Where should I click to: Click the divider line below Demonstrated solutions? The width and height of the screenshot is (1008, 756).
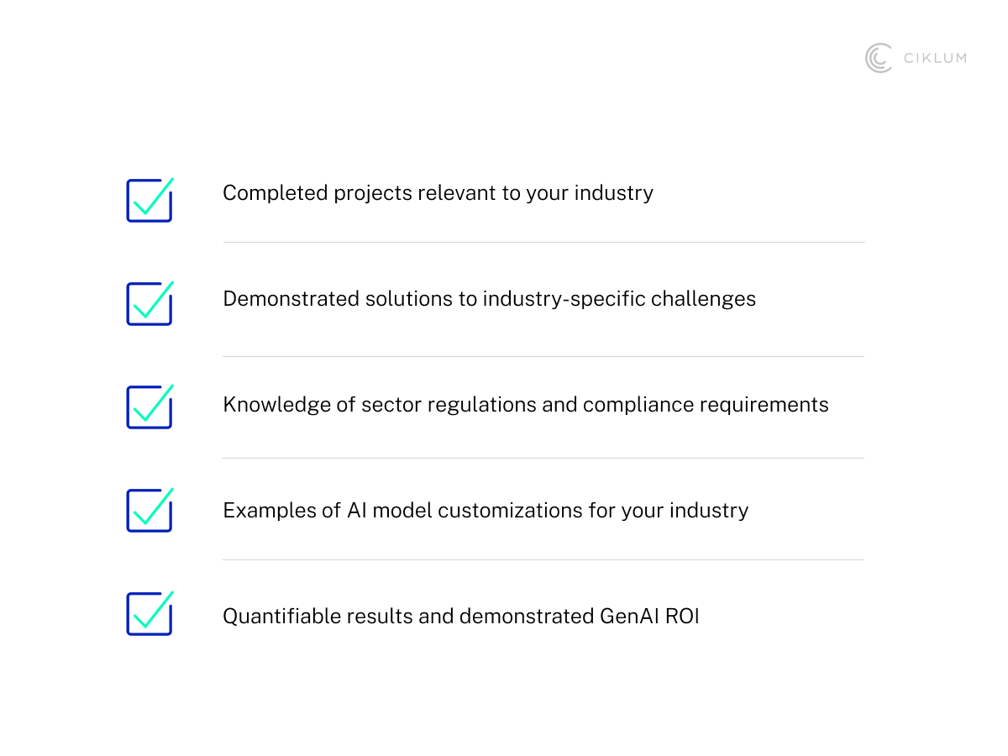coord(543,357)
